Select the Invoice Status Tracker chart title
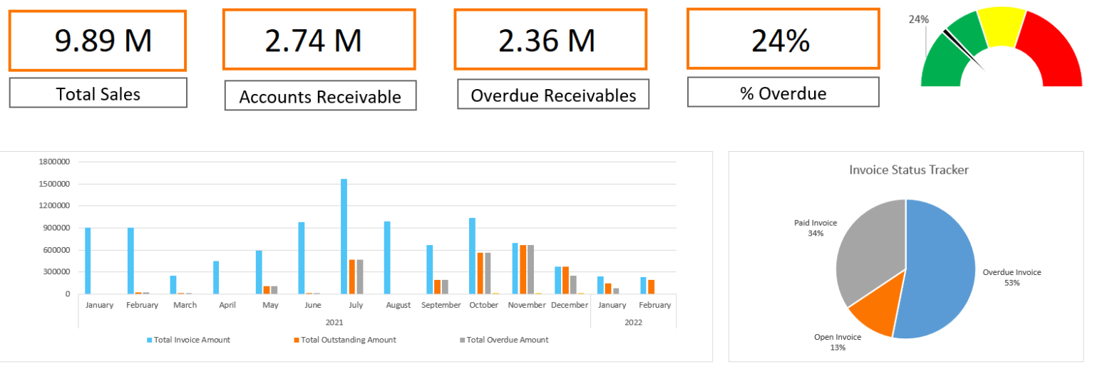The height and width of the screenshot is (369, 1095). point(908,170)
